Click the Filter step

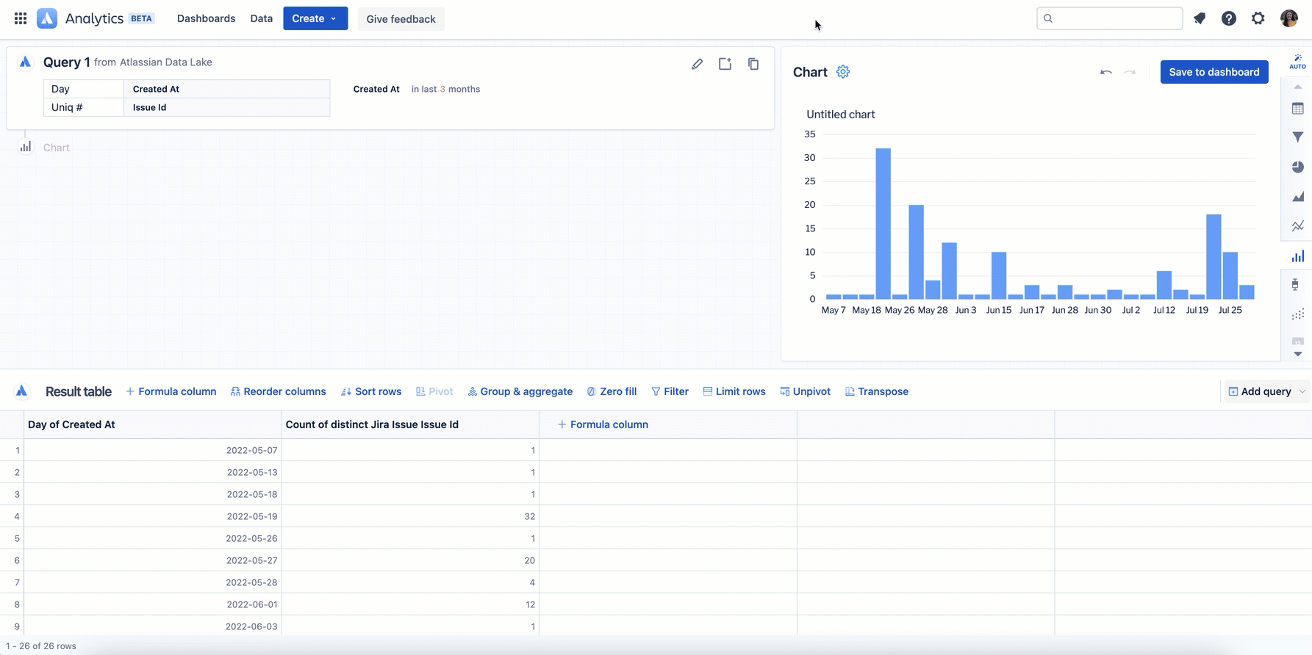(x=670, y=391)
